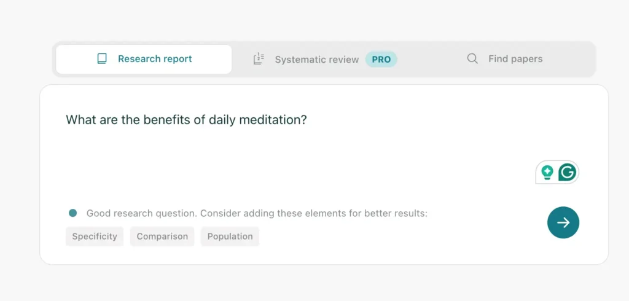This screenshot has height=301, width=629.
Task: Click the 'Good research question' feedback text
Action: click(x=257, y=213)
